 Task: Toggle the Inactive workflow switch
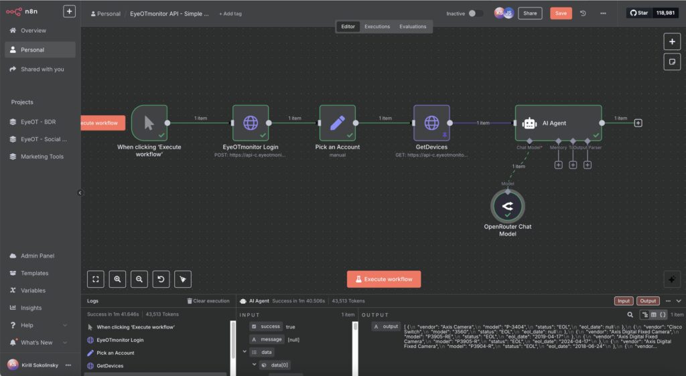[475, 13]
